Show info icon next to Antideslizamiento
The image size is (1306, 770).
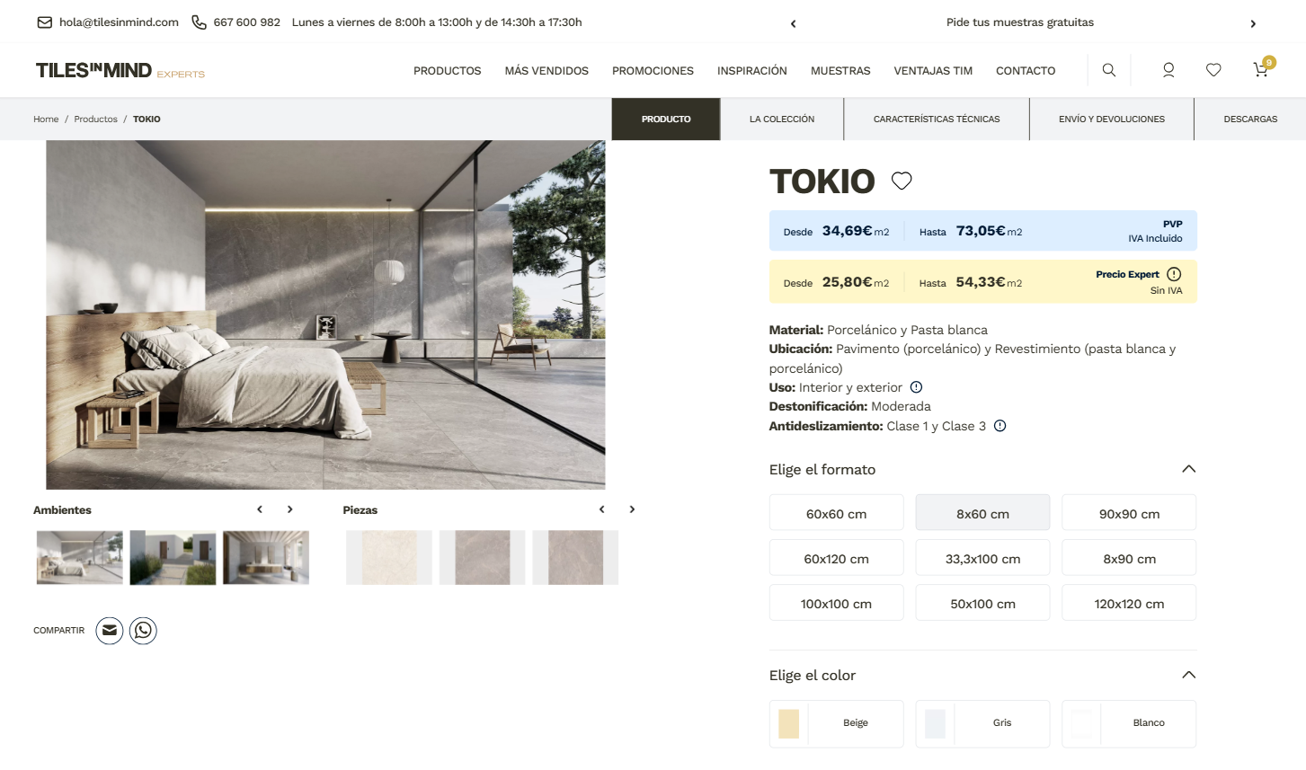[999, 426]
